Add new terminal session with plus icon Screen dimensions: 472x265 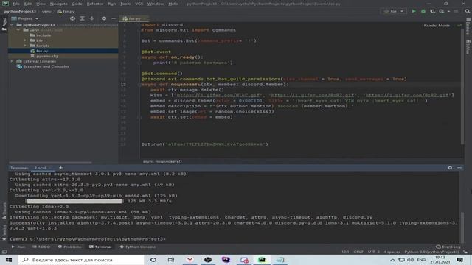pyautogui.click(x=60, y=168)
